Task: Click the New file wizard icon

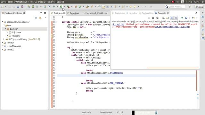Action: coord(2,7)
